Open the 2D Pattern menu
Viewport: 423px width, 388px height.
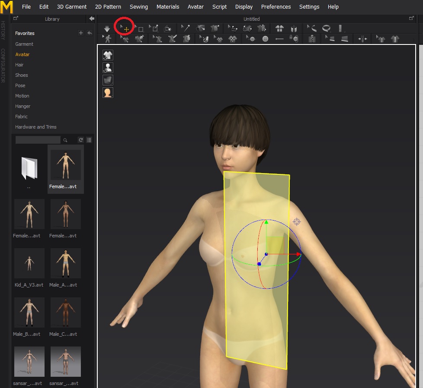[x=108, y=7]
